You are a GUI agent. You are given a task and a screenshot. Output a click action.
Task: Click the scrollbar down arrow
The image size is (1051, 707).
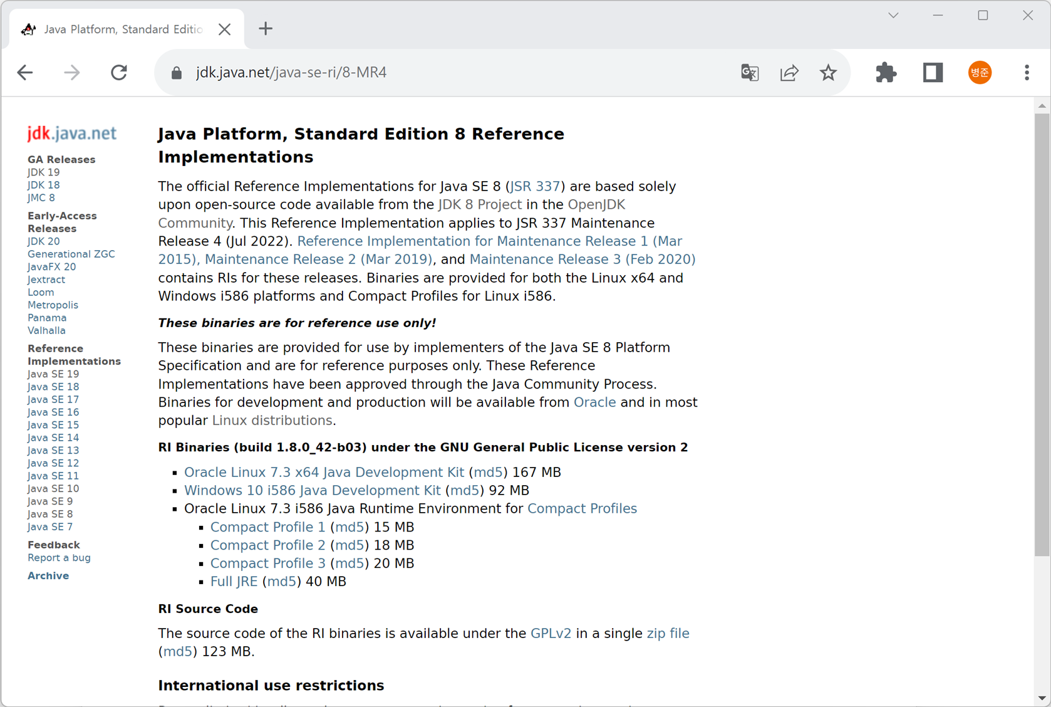(x=1042, y=698)
